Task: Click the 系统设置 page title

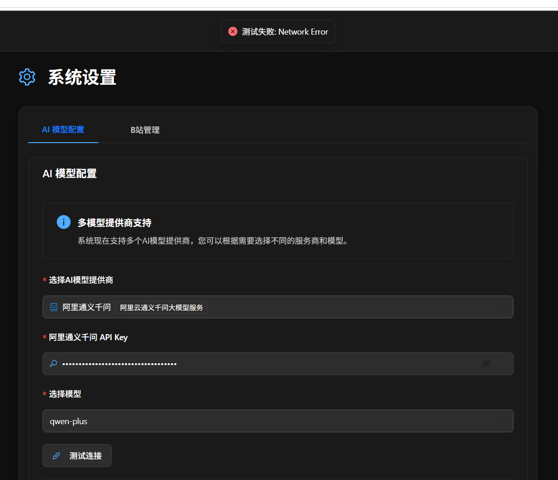Action: point(82,77)
